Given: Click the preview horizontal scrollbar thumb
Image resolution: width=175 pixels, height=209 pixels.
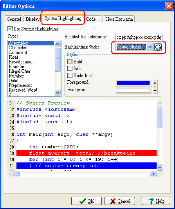Looking at the screenshot, I should click(17, 174).
